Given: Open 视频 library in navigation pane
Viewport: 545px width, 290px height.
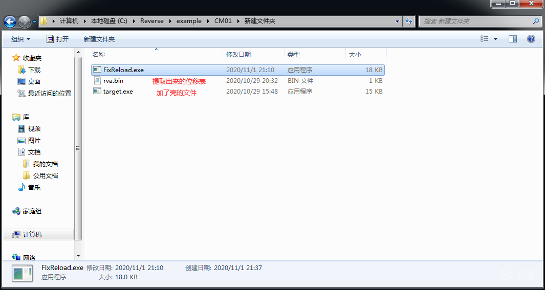Looking at the screenshot, I should 34,129.
